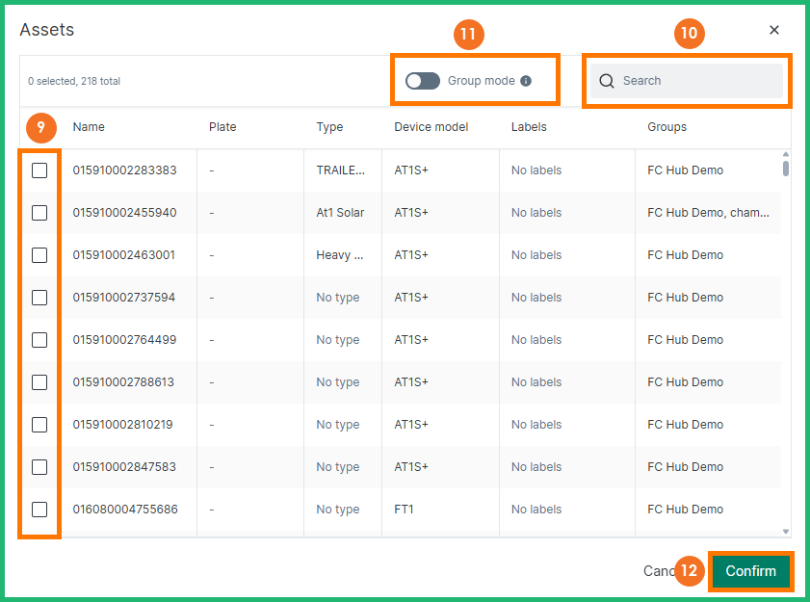Select checkbox for asset 015910002455940
Image resolution: width=810 pixels, height=602 pixels.
click(39, 213)
